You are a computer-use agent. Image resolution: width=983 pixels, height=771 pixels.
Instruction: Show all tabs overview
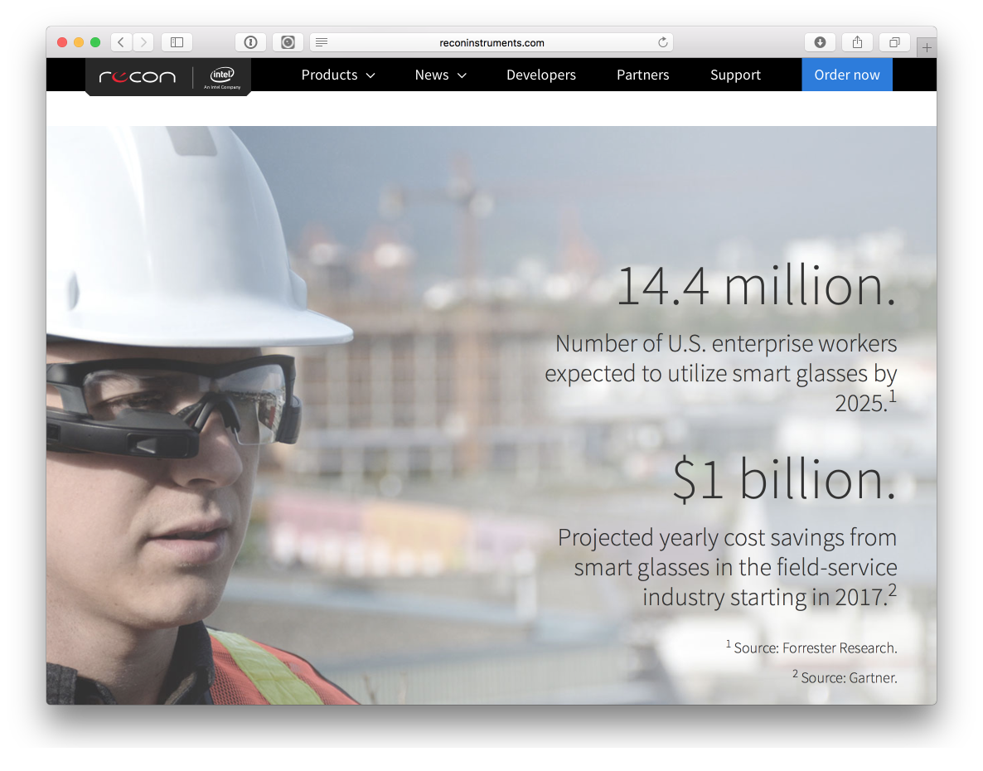895,42
